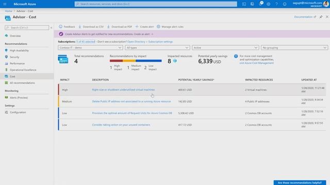This screenshot has width=330, height=185.
Task: Click the '2 Virtual machines' cell
Action: 256,90
